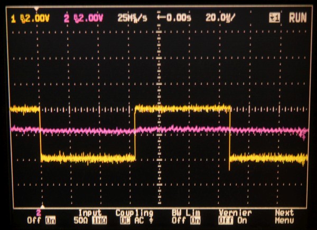Select 1MΩ input impedance
This screenshot has height=230, width=317.
[x=96, y=221]
